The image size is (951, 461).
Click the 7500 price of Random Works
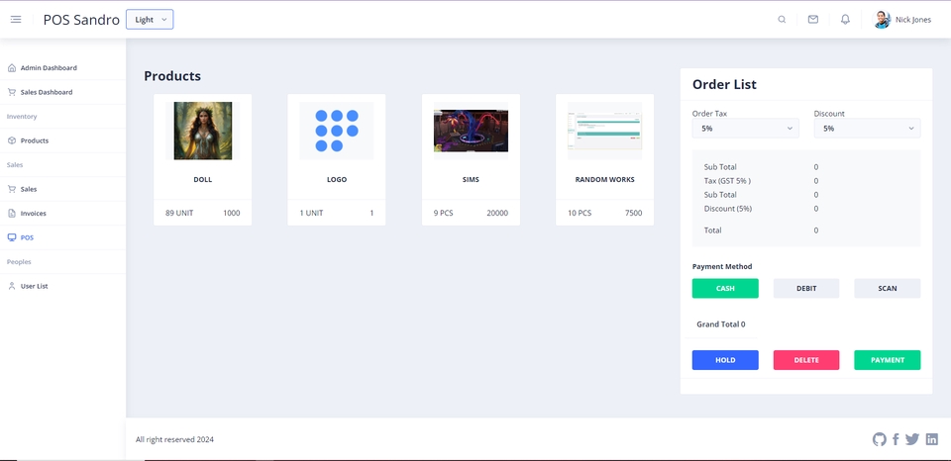tap(634, 214)
